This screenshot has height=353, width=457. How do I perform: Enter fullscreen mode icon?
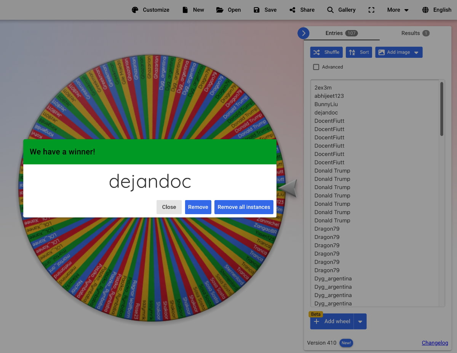point(371,10)
